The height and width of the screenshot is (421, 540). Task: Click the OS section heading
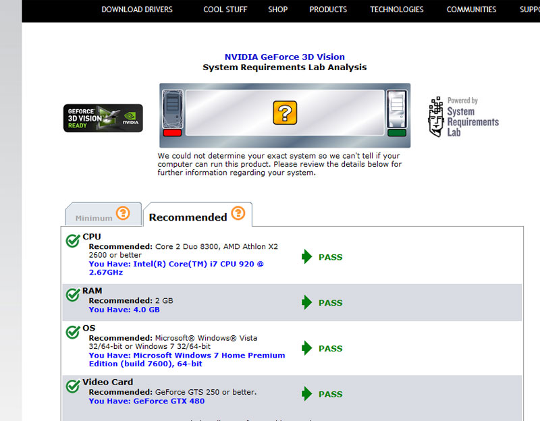pyautogui.click(x=89, y=328)
